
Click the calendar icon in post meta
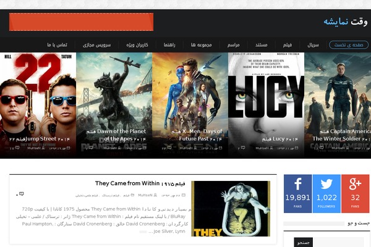coord(184,195)
